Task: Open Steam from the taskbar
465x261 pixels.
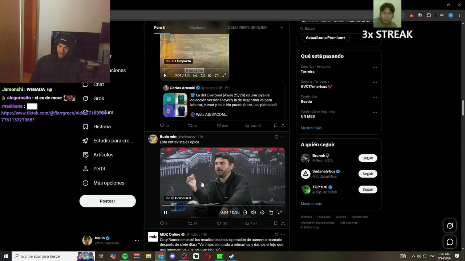Action: click(x=231, y=256)
